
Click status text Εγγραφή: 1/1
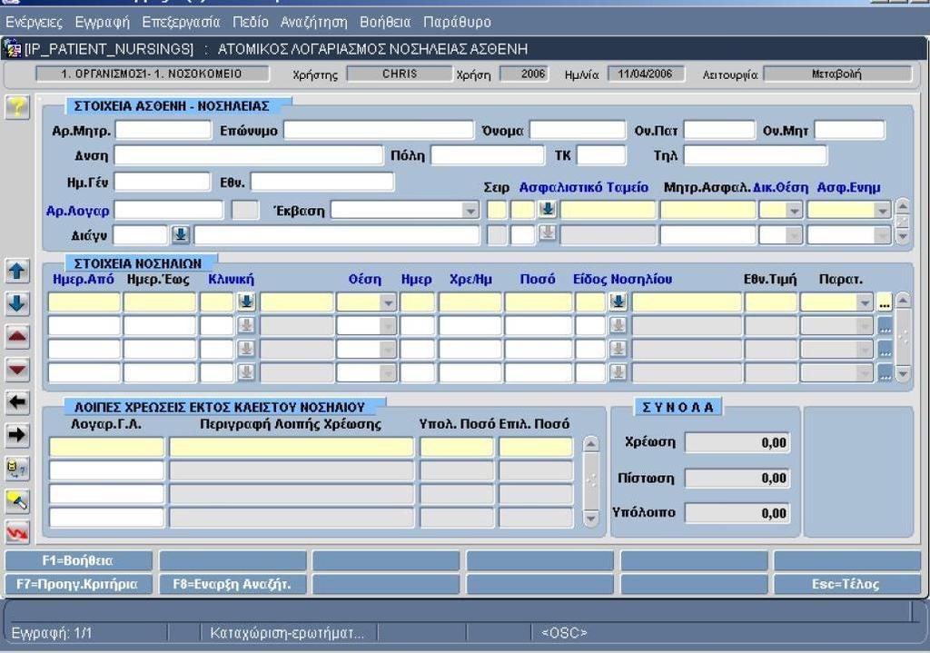click(52, 633)
